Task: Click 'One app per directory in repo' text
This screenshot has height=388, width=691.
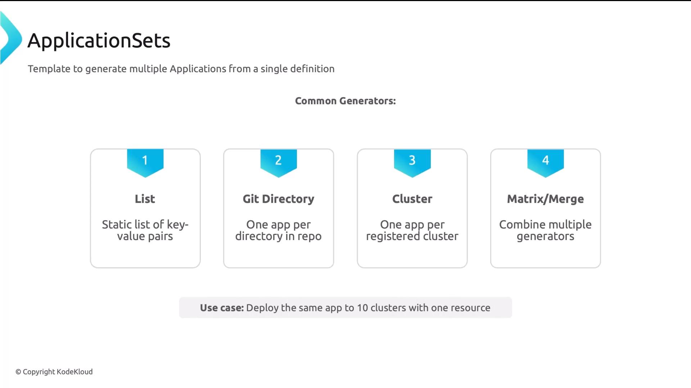Action: pos(279,230)
